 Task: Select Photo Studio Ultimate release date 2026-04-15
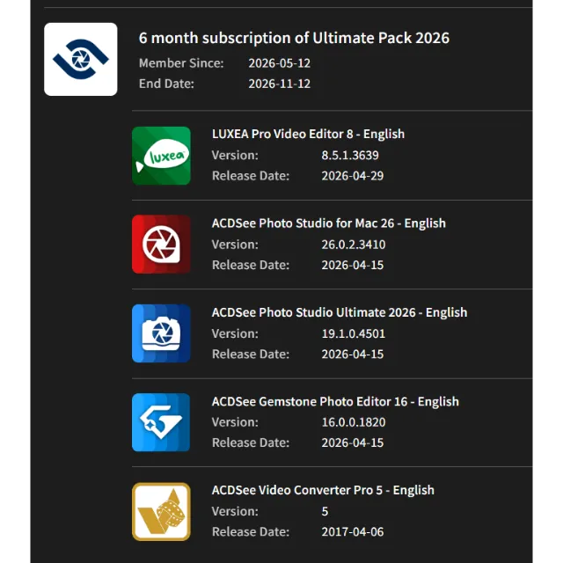353,354
